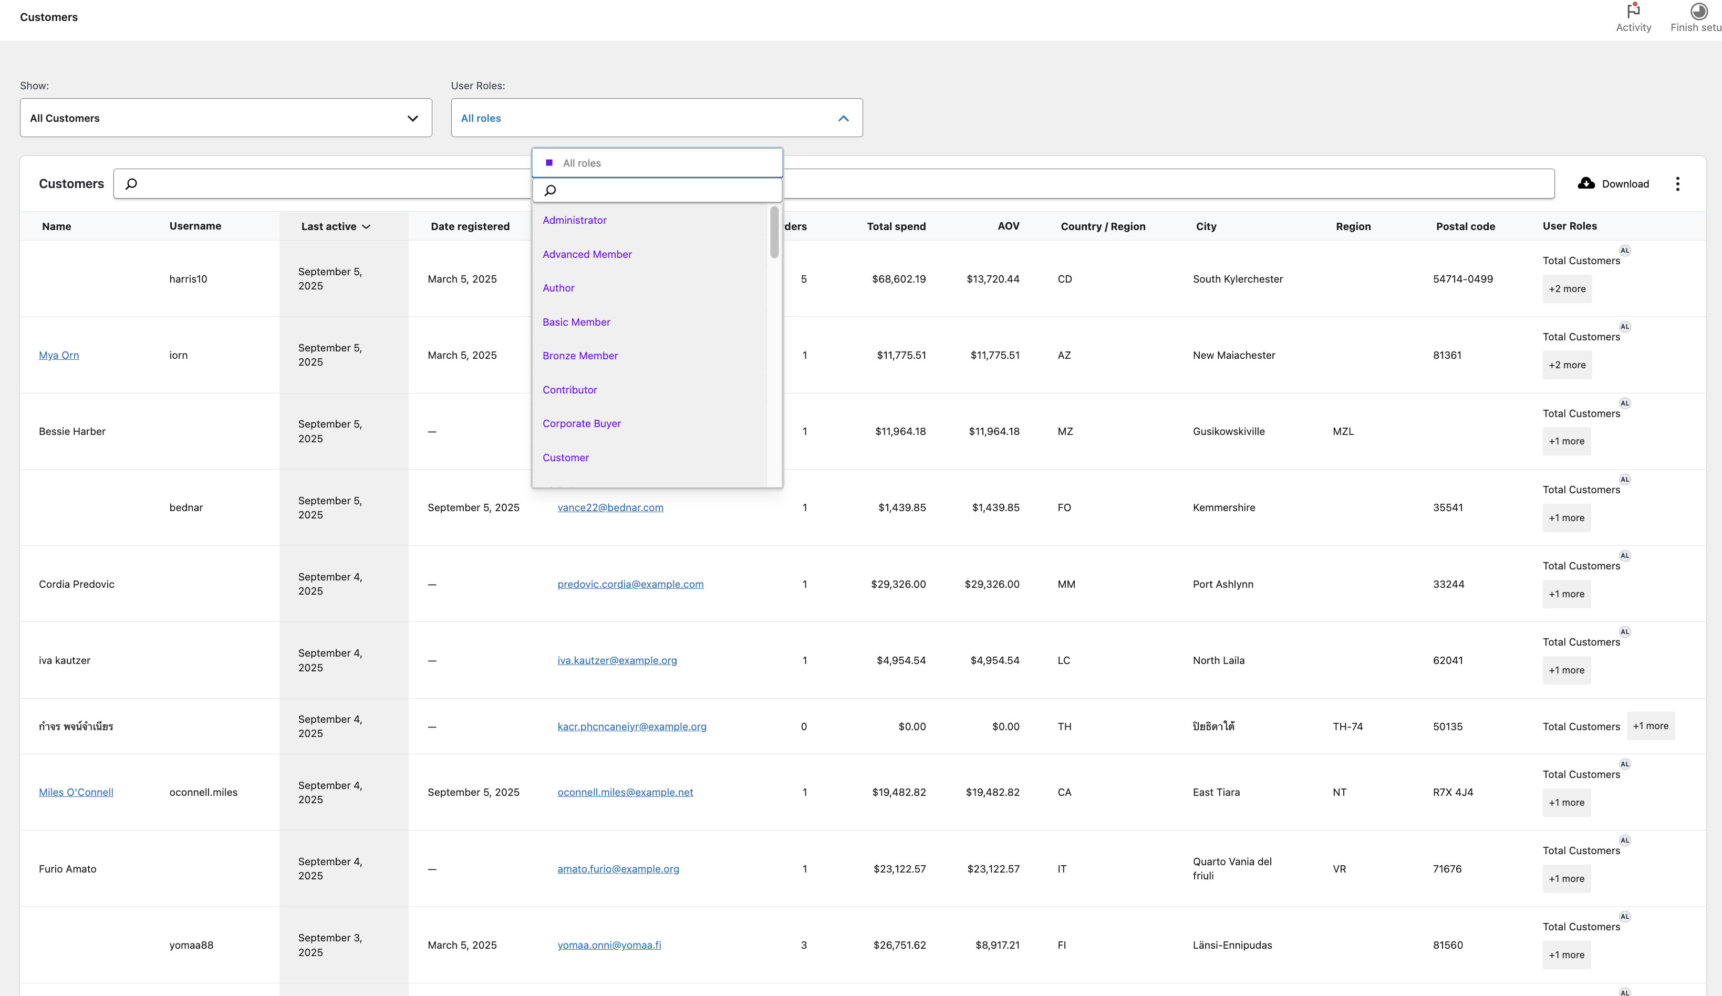Screen dimensions: 1722x996
Task: Click the vance22@bednar.com email link
Action: pos(609,507)
